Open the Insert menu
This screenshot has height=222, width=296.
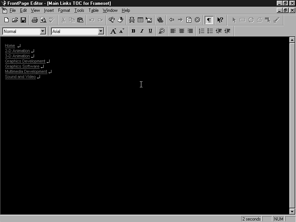point(49,10)
